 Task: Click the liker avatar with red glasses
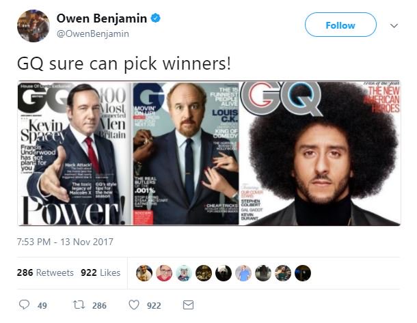(164, 273)
